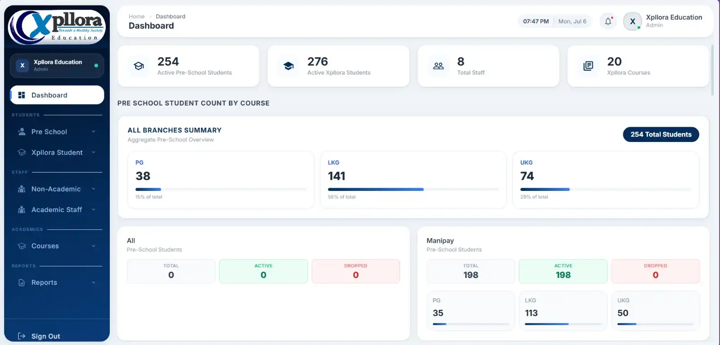The height and width of the screenshot is (345, 720).
Task: Click the Home breadcrumb link
Action: (x=136, y=17)
